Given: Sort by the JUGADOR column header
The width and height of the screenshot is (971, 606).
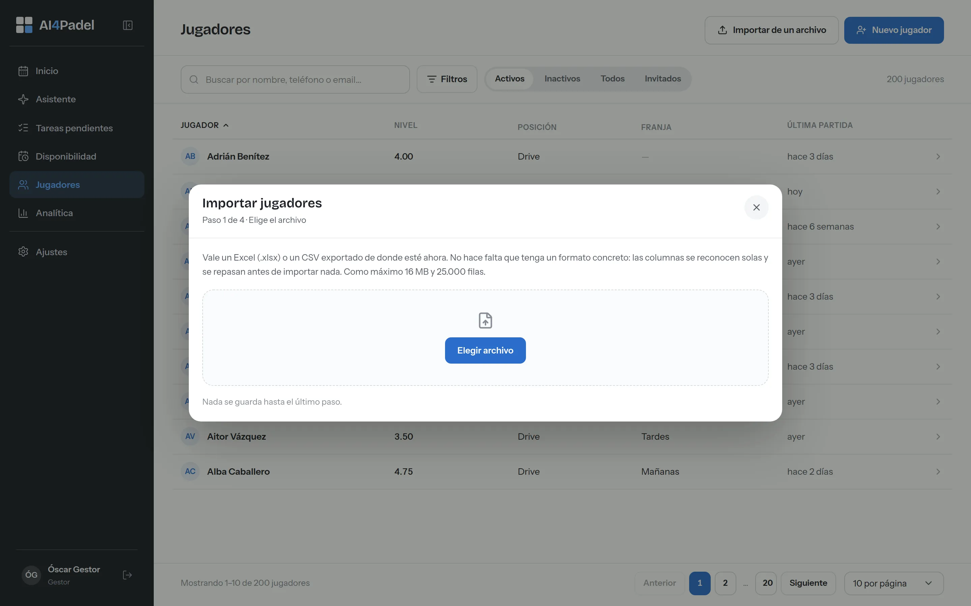Looking at the screenshot, I should click(204, 125).
